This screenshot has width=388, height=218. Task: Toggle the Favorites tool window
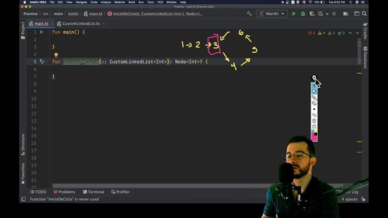23,173
